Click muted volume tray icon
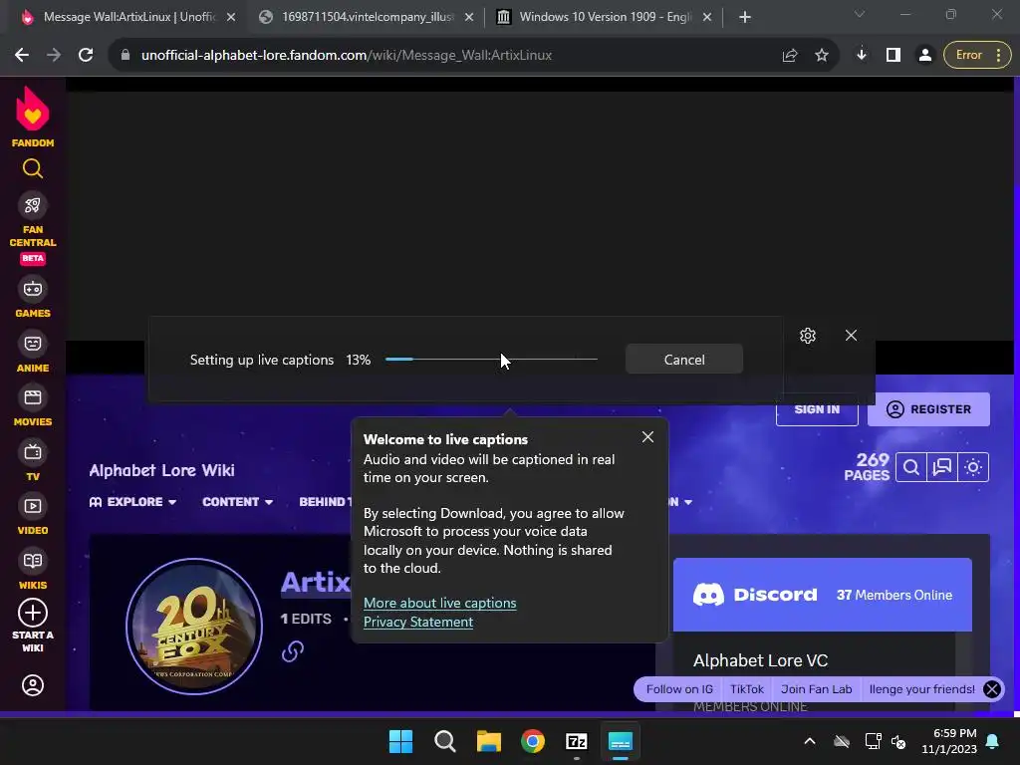 (898, 741)
